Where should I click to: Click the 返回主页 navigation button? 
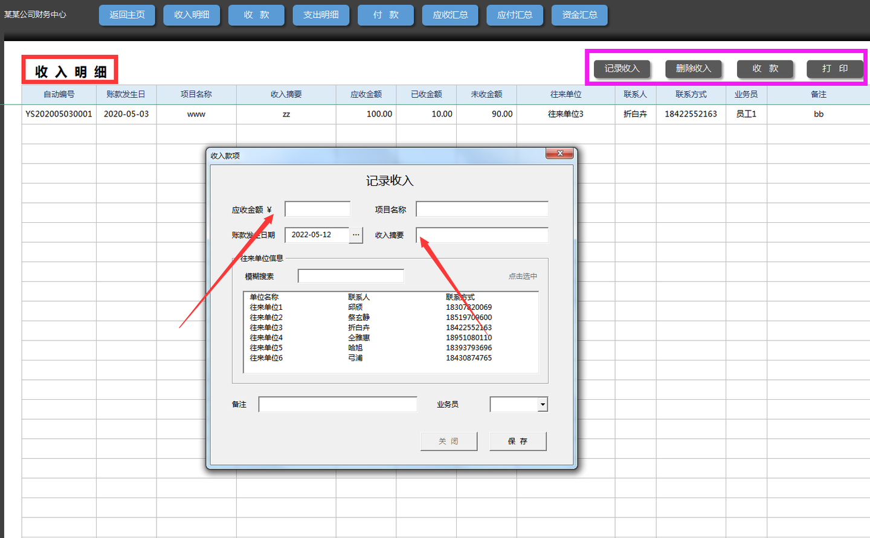click(x=127, y=15)
